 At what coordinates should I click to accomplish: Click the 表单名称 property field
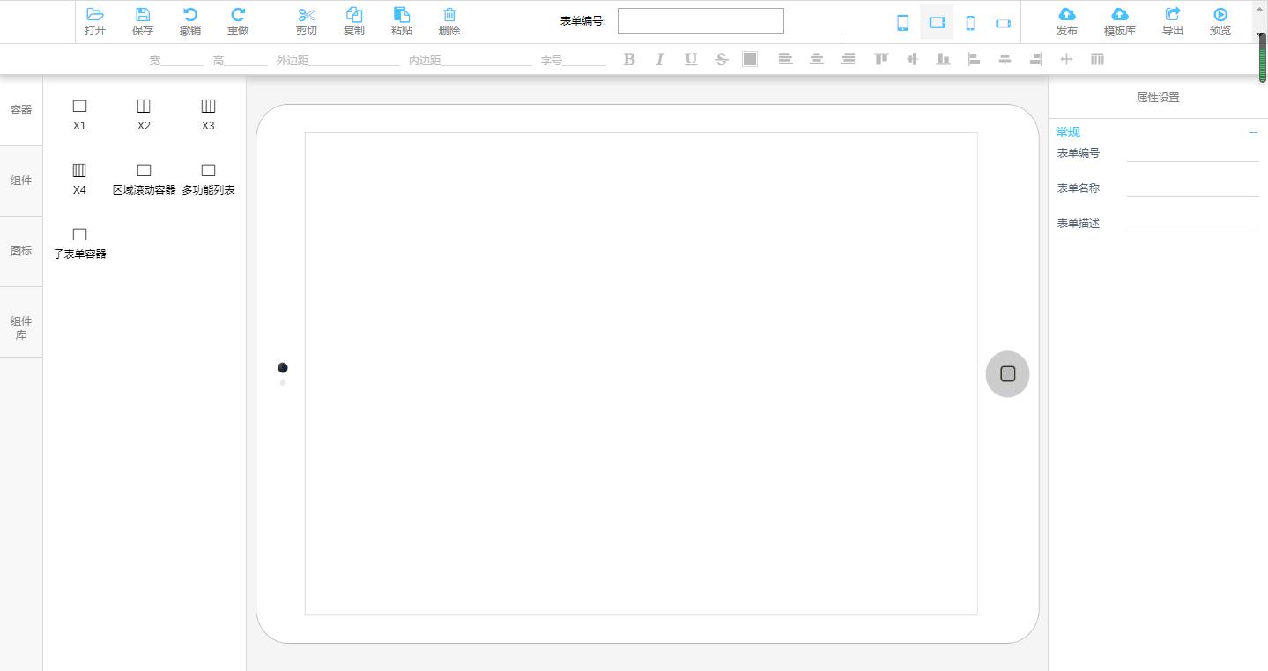coord(1193,188)
